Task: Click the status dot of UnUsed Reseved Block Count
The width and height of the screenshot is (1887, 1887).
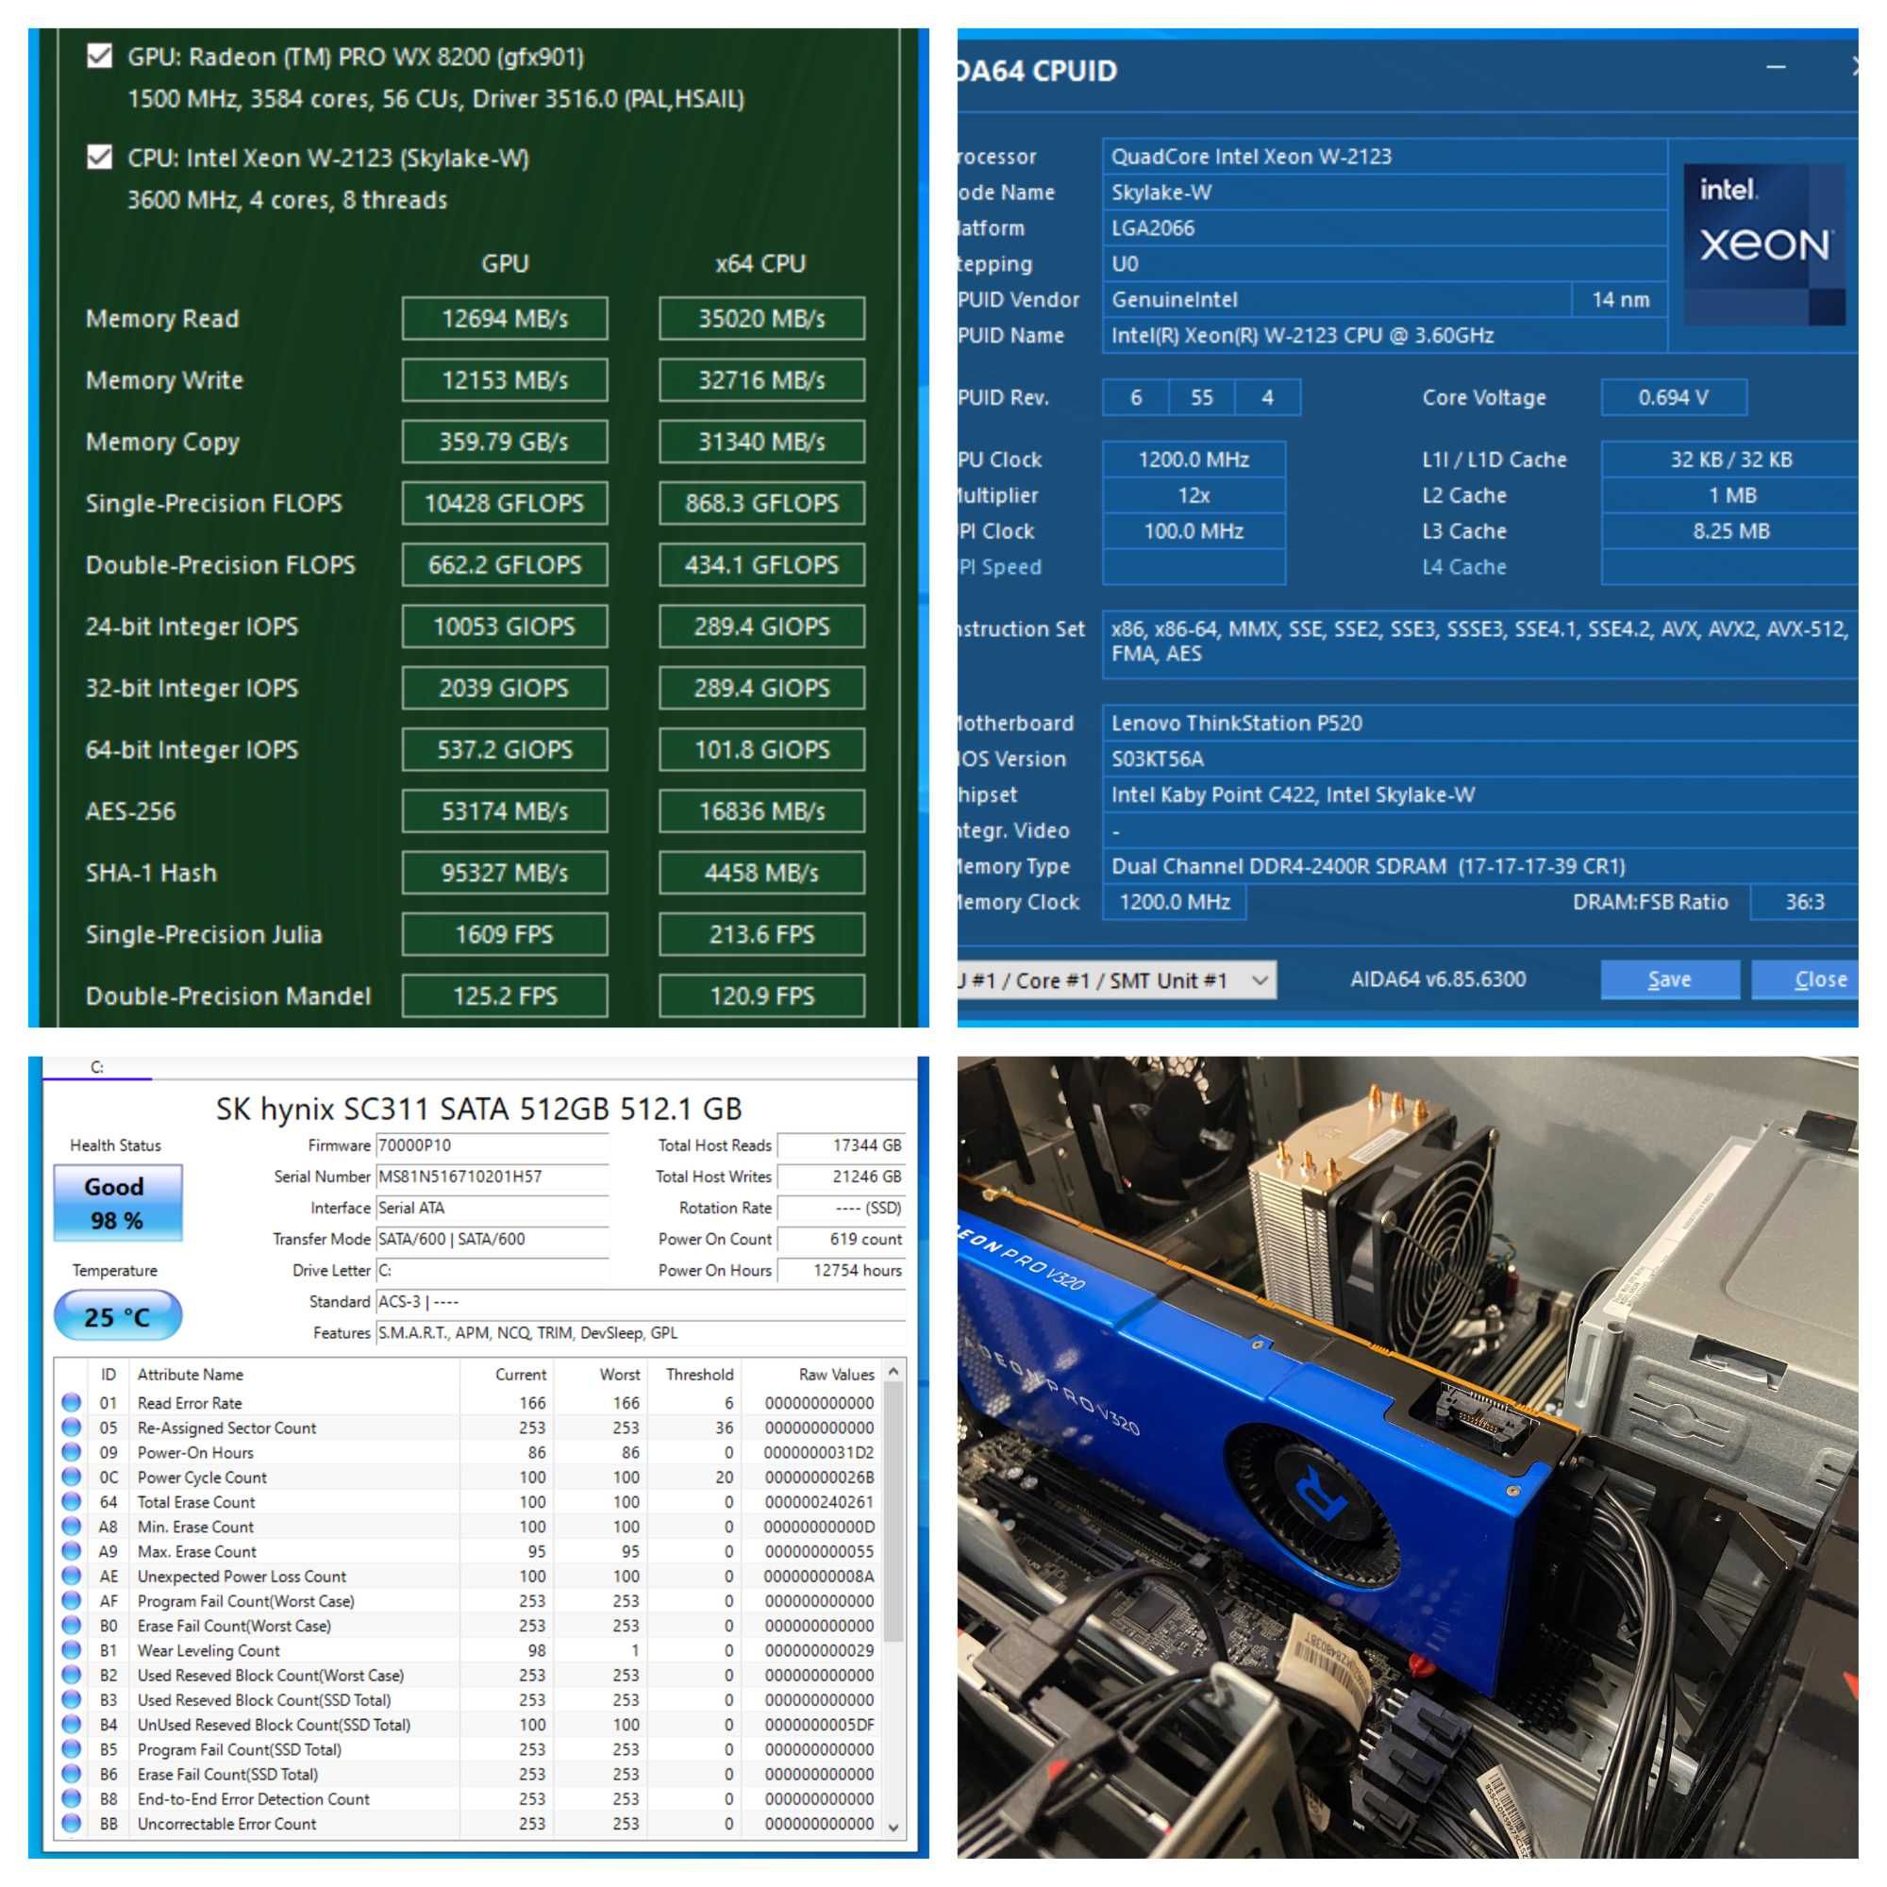Action: 72,1724
